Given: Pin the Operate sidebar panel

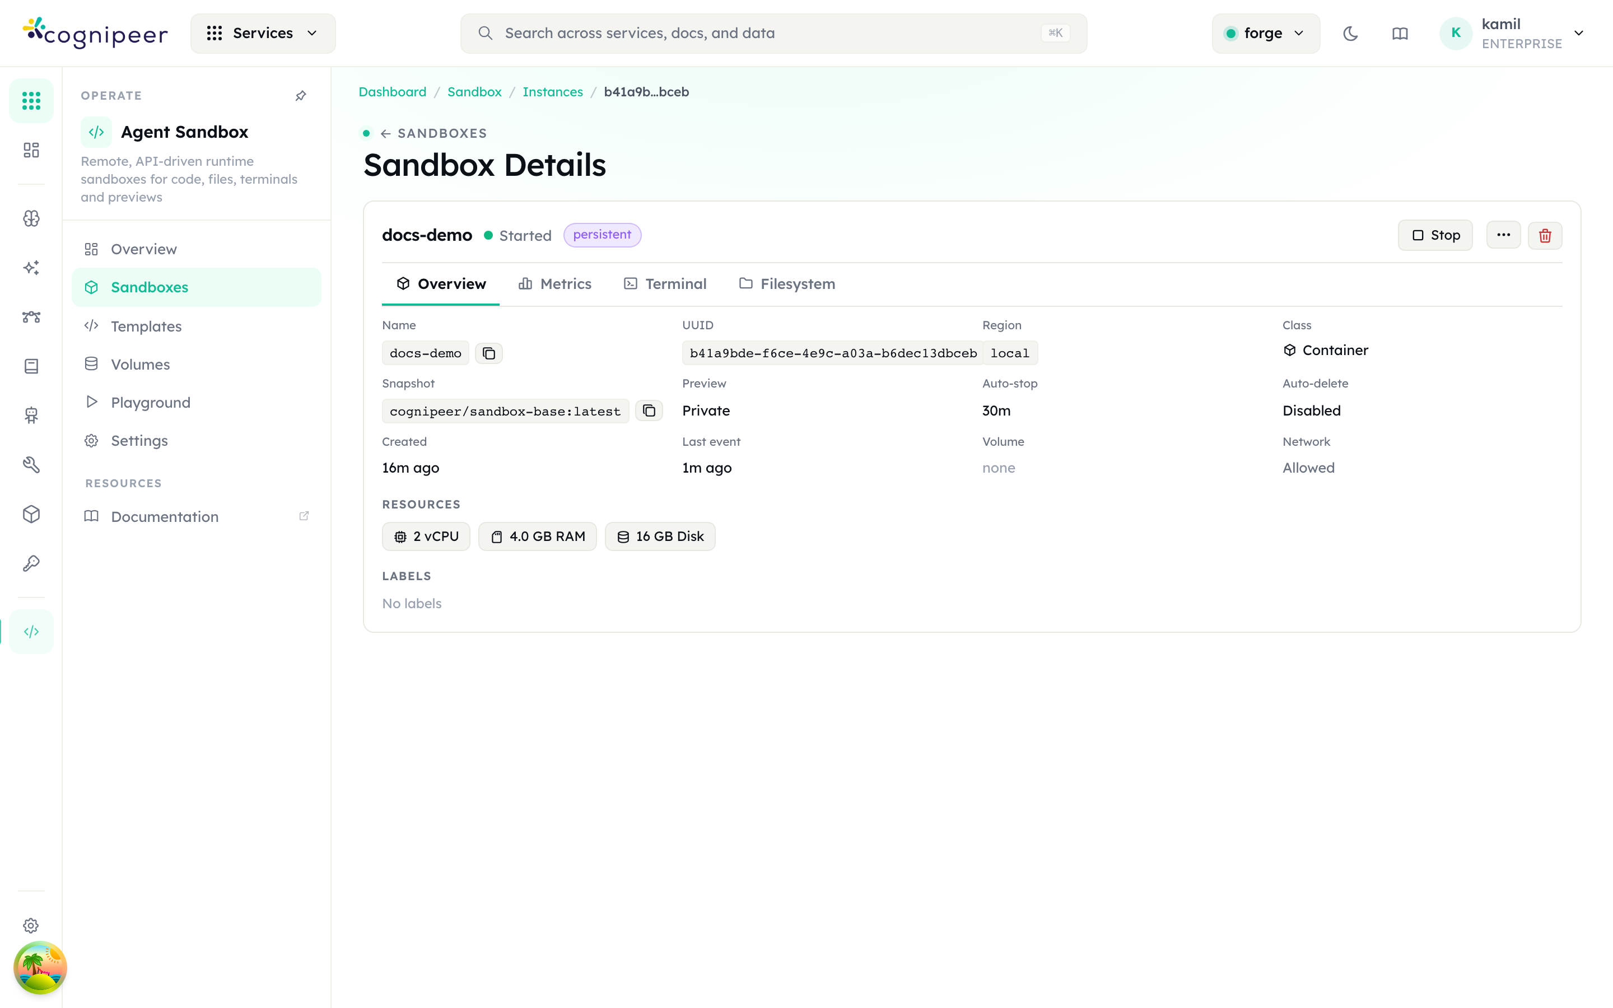Looking at the screenshot, I should pos(301,96).
